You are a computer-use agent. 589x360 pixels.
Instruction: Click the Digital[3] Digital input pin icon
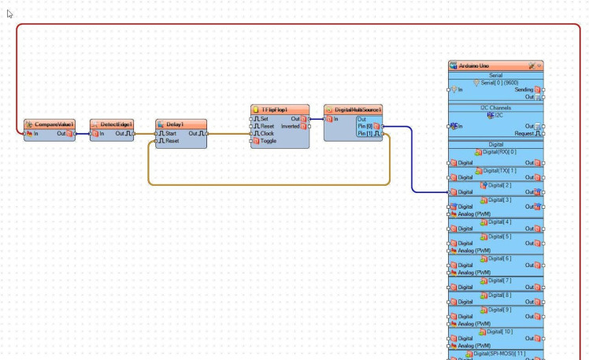point(454,206)
